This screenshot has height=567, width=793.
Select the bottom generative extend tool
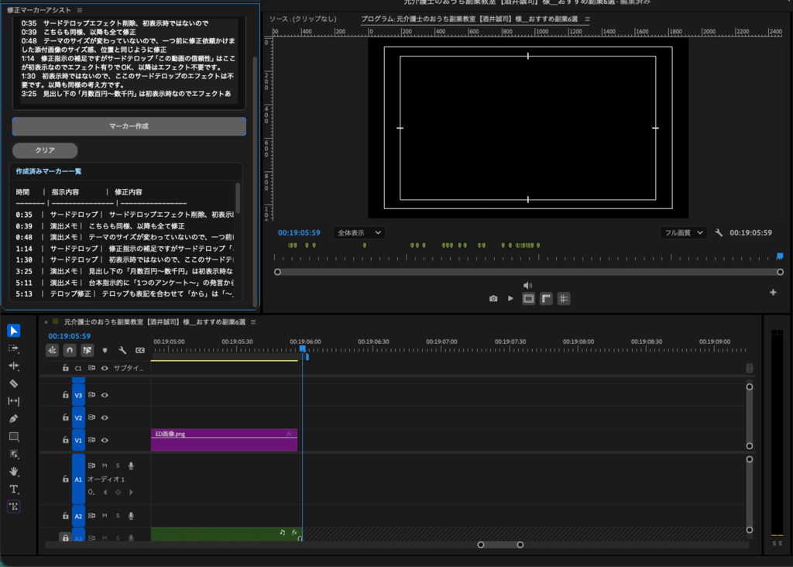point(14,507)
